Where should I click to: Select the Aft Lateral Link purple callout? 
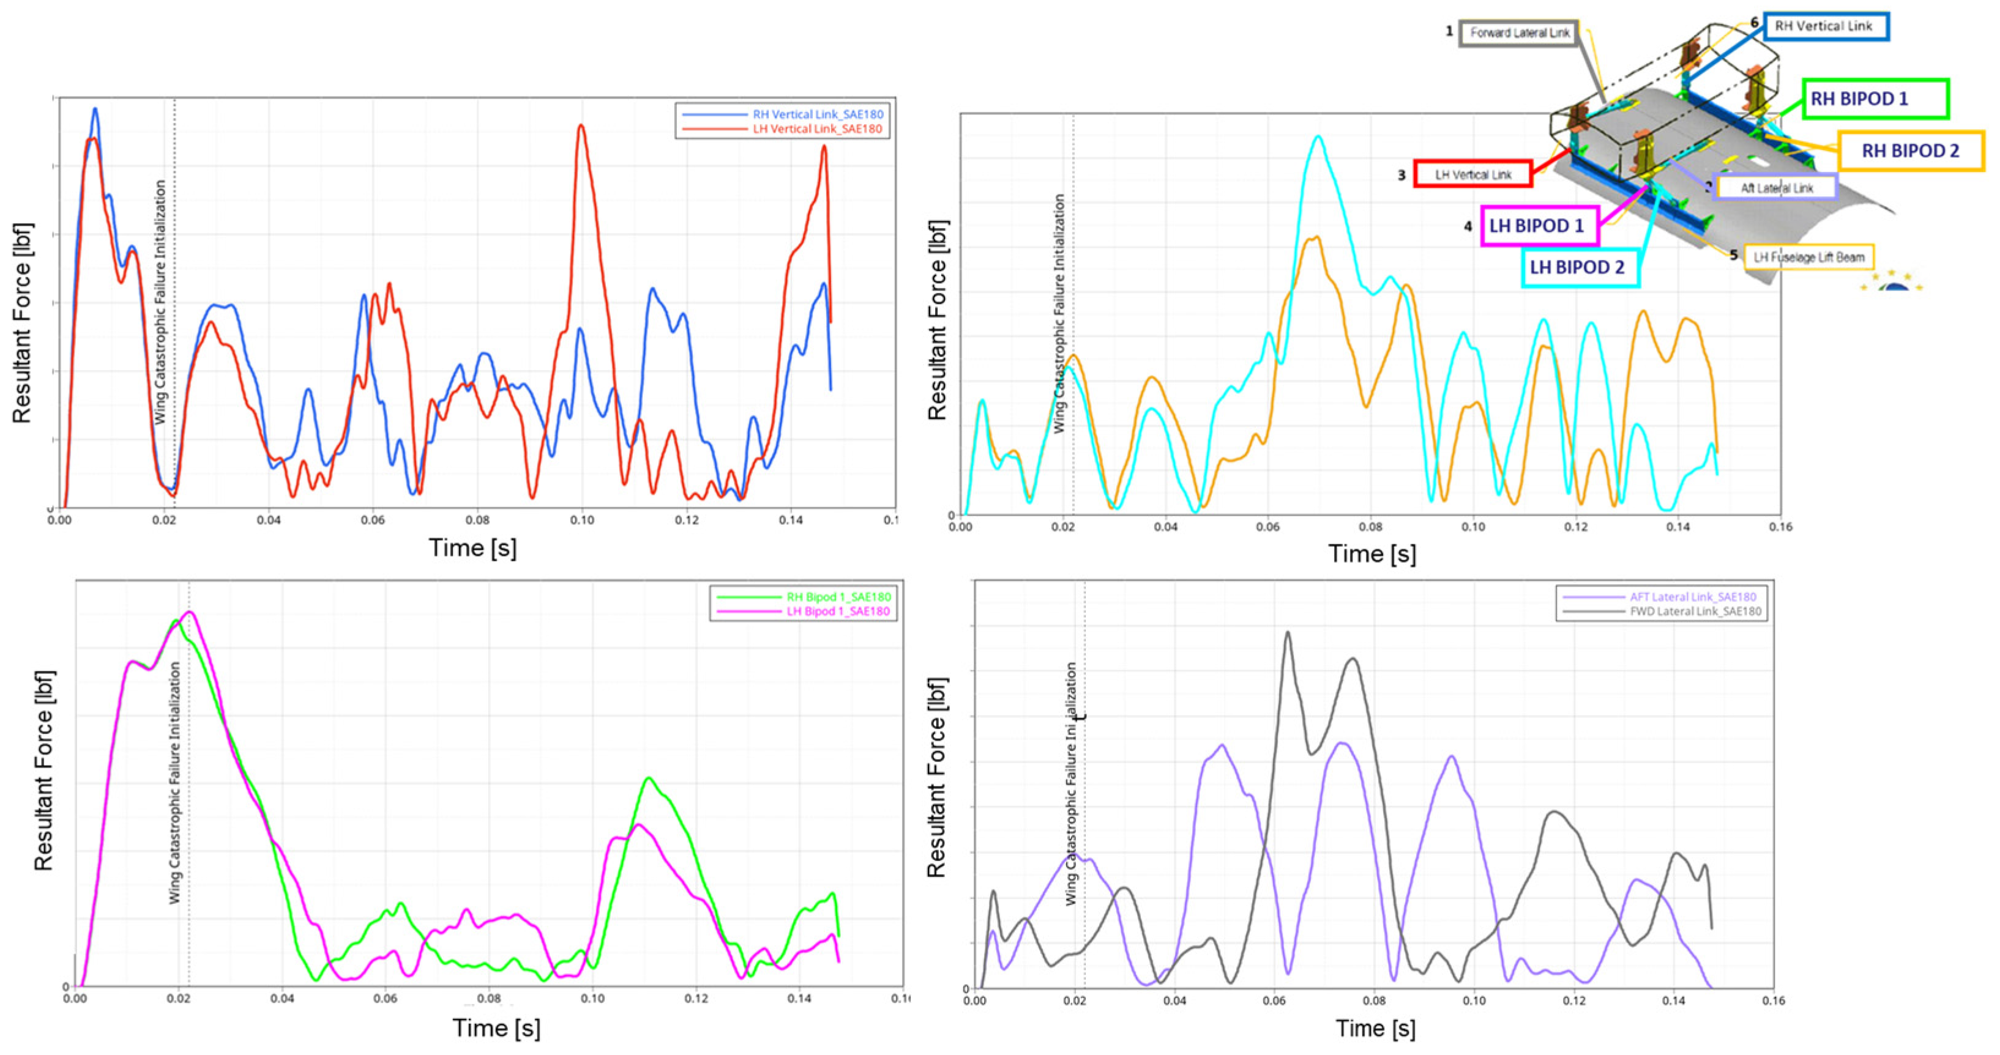(x=1775, y=188)
